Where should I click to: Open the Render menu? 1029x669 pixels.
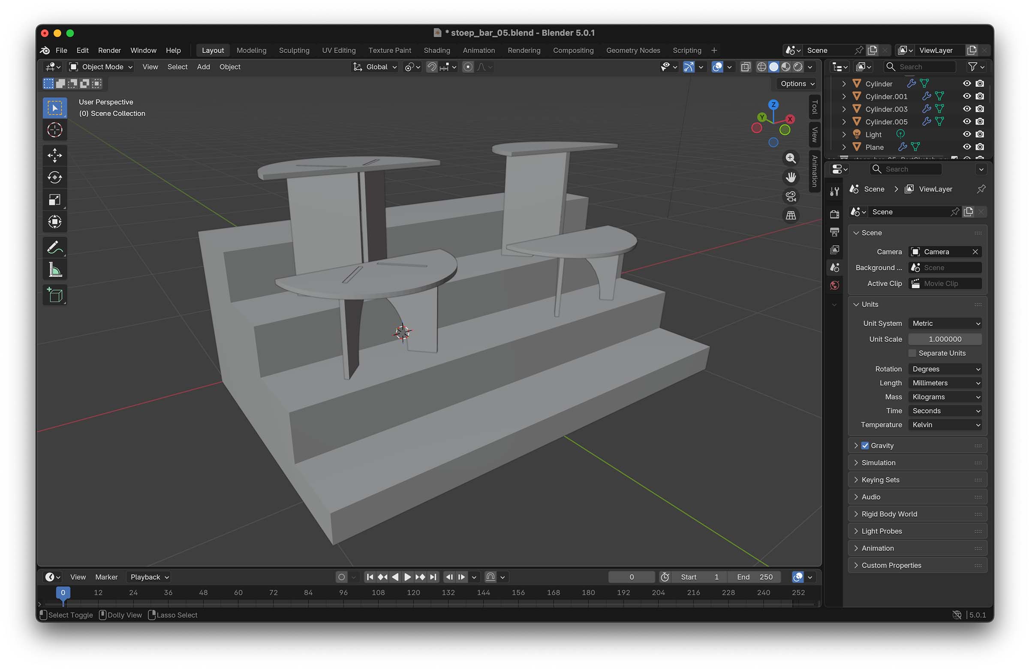(x=109, y=50)
